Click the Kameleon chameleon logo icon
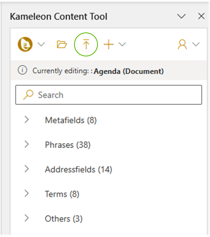Image resolution: width=210 pixels, height=237 pixels. 25,44
